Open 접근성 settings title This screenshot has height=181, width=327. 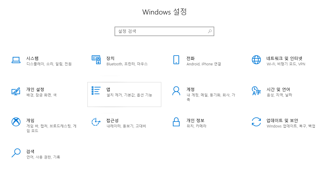[112, 121]
